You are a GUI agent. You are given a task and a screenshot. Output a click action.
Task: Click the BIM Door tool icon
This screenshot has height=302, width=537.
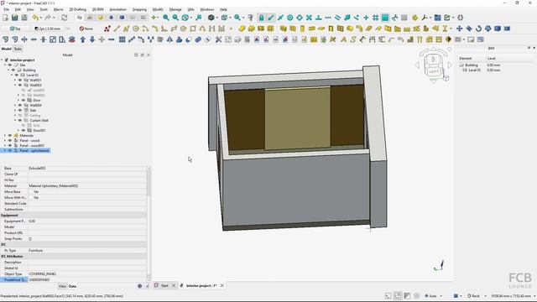(331, 29)
